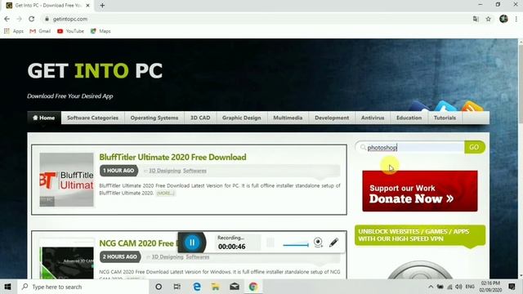Open the Education menu
523x294 pixels.
(409, 118)
